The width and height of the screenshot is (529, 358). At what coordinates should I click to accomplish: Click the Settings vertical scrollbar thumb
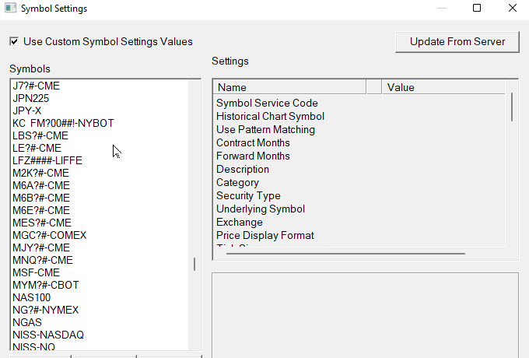[x=512, y=107]
